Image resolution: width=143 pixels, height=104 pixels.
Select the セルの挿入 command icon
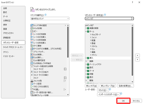32,57
